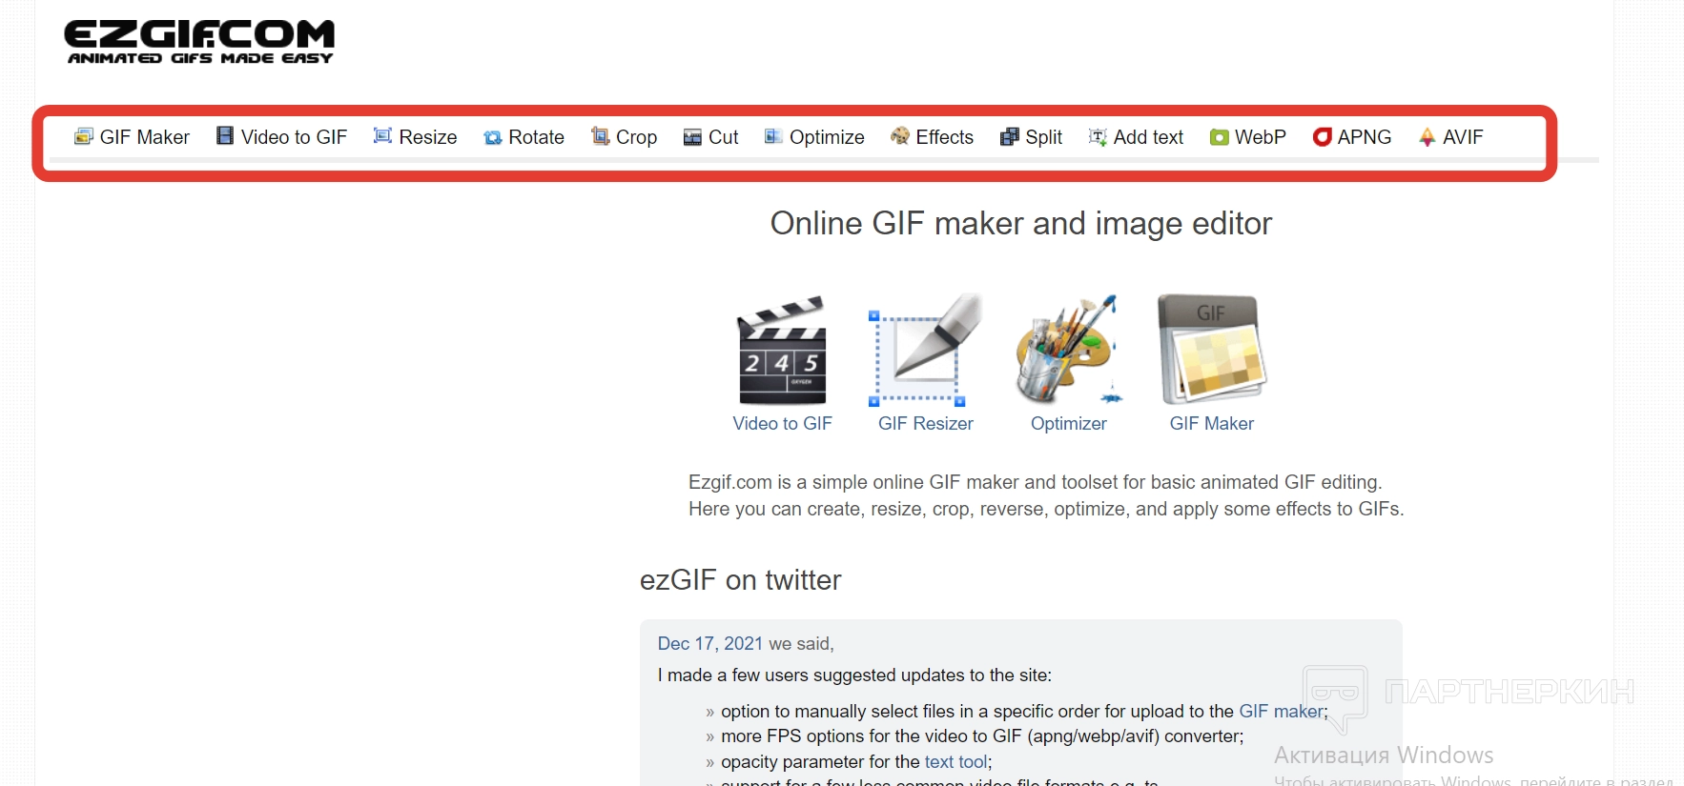Click the Resize menu icon
The height and width of the screenshot is (786, 1684).
[382, 136]
